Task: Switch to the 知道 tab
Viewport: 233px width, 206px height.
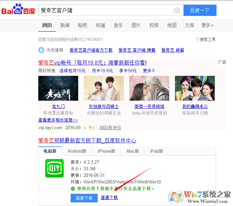Action: pyautogui.click(x=100, y=25)
